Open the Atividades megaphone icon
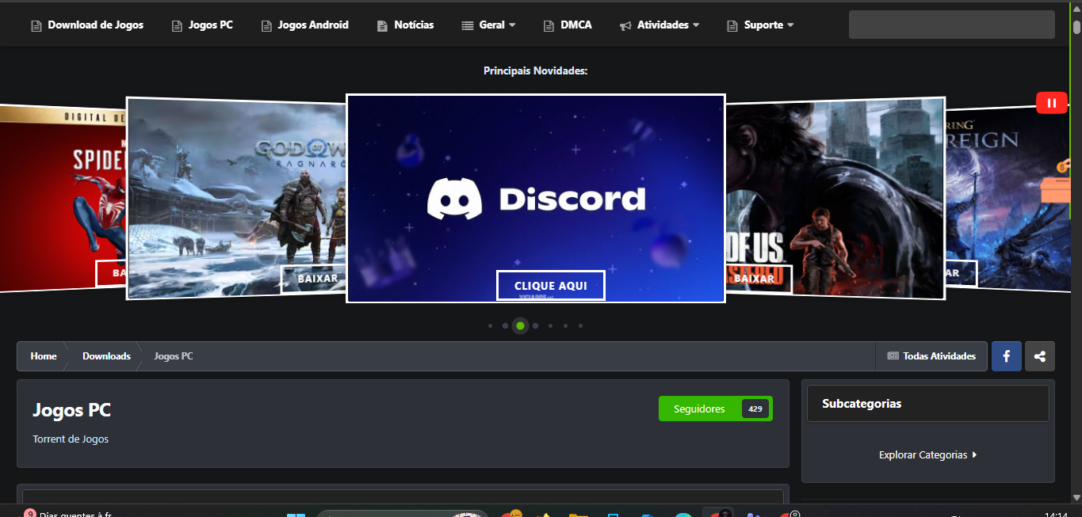This screenshot has height=517, width=1082. tap(627, 25)
